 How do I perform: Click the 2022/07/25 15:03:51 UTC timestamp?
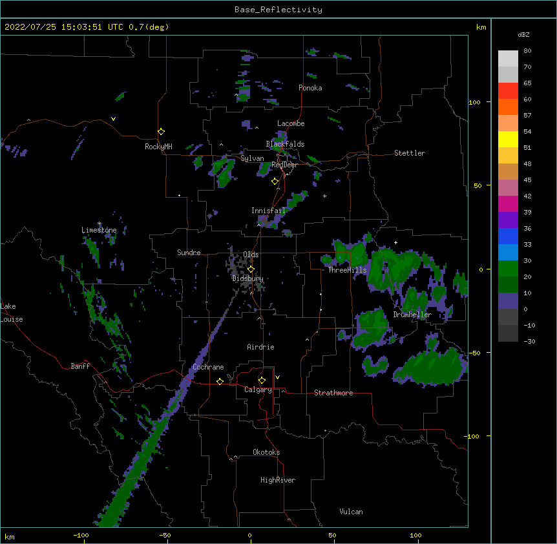(64, 27)
